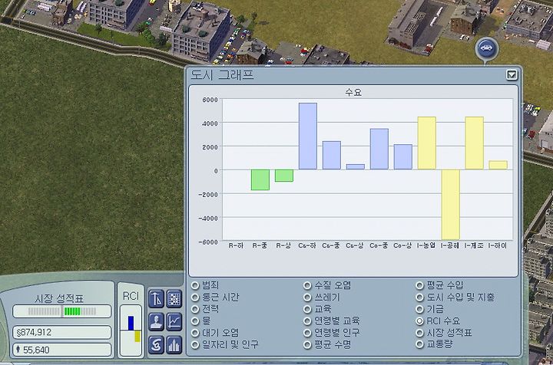Click the Cs-하 demand bar
This screenshot has width=553, height=365.
[x=308, y=136]
